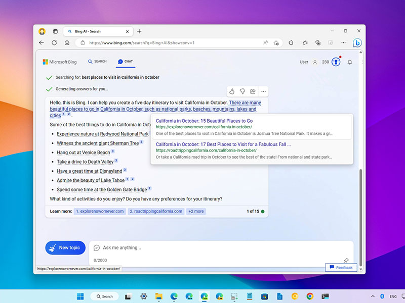Viewport: 405px width, 303px height.
Task: Go to the browser home page
Action: pos(67,43)
